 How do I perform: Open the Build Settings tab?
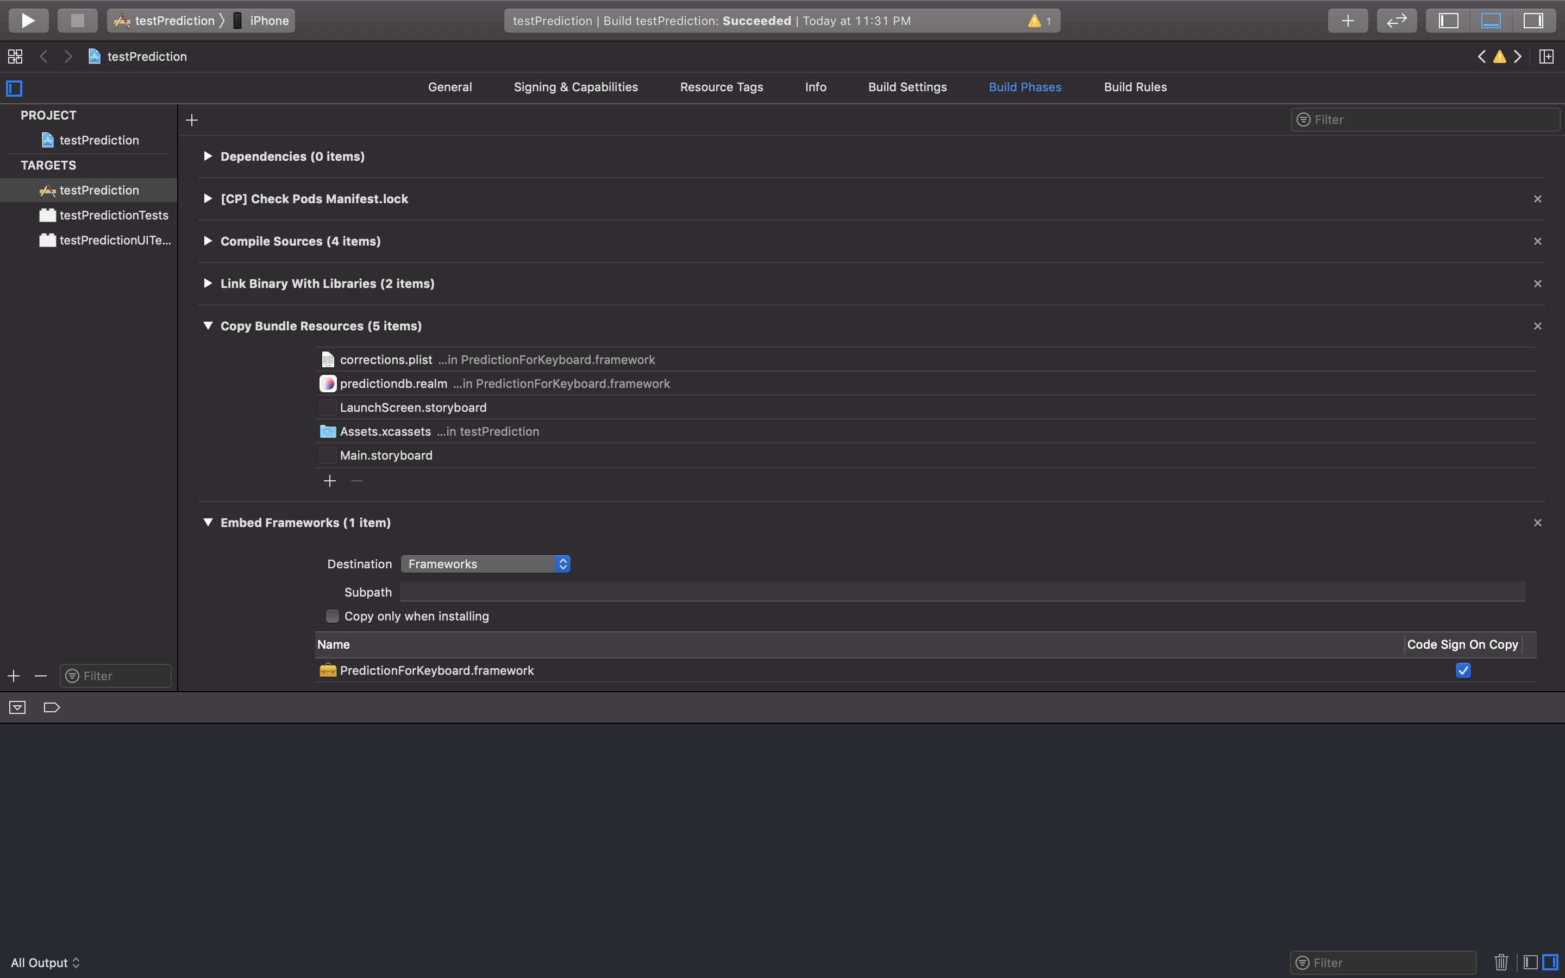point(906,87)
